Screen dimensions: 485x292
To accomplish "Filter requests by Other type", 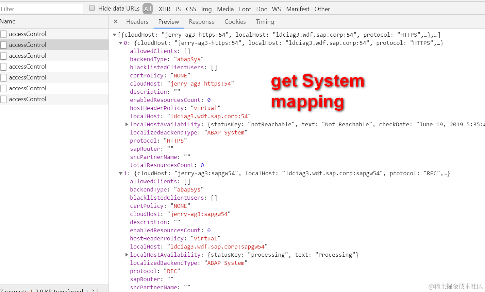I will tap(322, 9).
